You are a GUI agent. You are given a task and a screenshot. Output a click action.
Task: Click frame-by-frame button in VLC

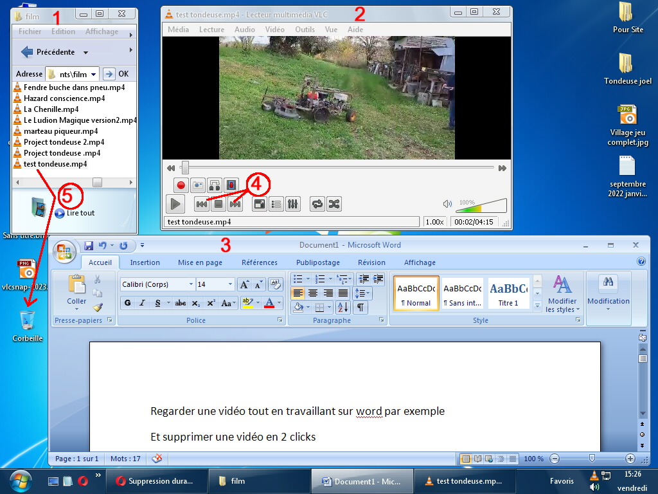pos(231,185)
